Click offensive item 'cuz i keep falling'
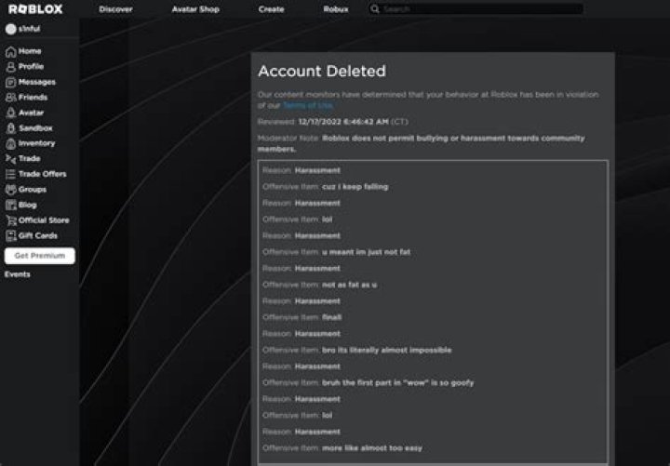Image resolution: width=670 pixels, height=466 pixels. point(355,187)
